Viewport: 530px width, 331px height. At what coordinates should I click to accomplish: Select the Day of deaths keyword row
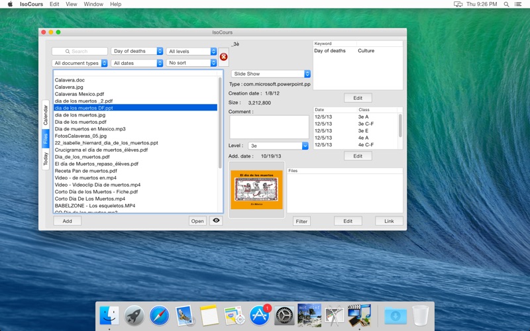(x=358, y=51)
